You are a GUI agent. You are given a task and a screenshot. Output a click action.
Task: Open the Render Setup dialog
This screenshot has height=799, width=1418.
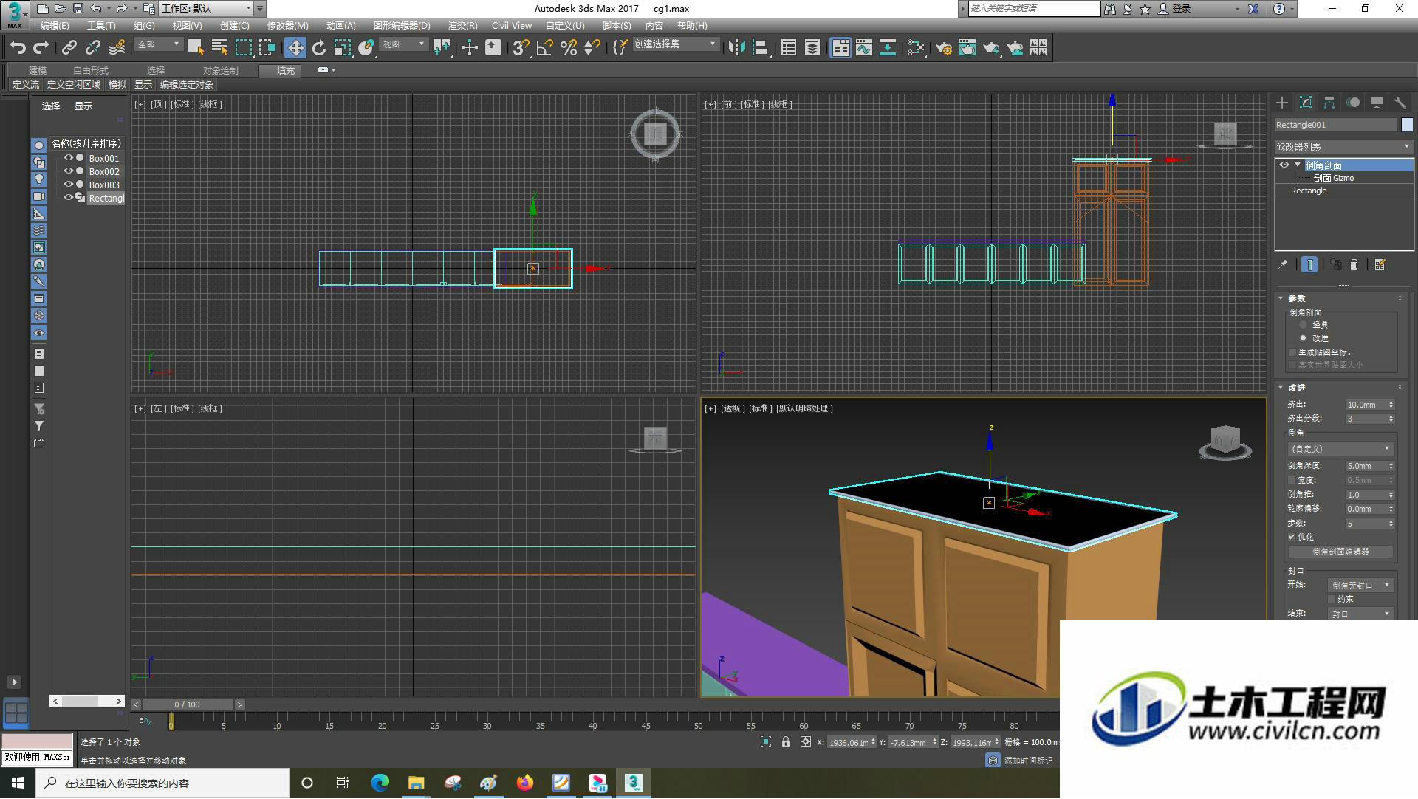click(x=943, y=48)
